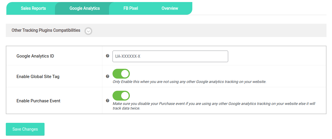This screenshot has width=332, height=139.
Task: Click the blank area right of the Overview tab
Action: [x=260, y=8]
